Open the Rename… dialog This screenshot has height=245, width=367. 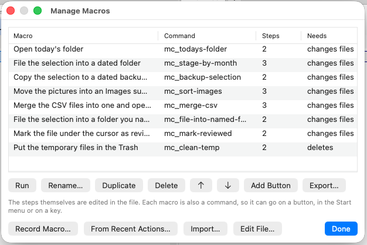pyautogui.click(x=66, y=185)
